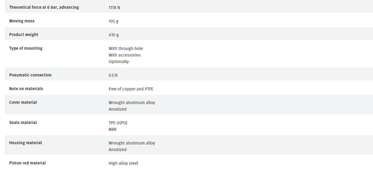Viewport: 373px width, 177px height.
Task: Select the With through-hole text
Action: point(126,49)
